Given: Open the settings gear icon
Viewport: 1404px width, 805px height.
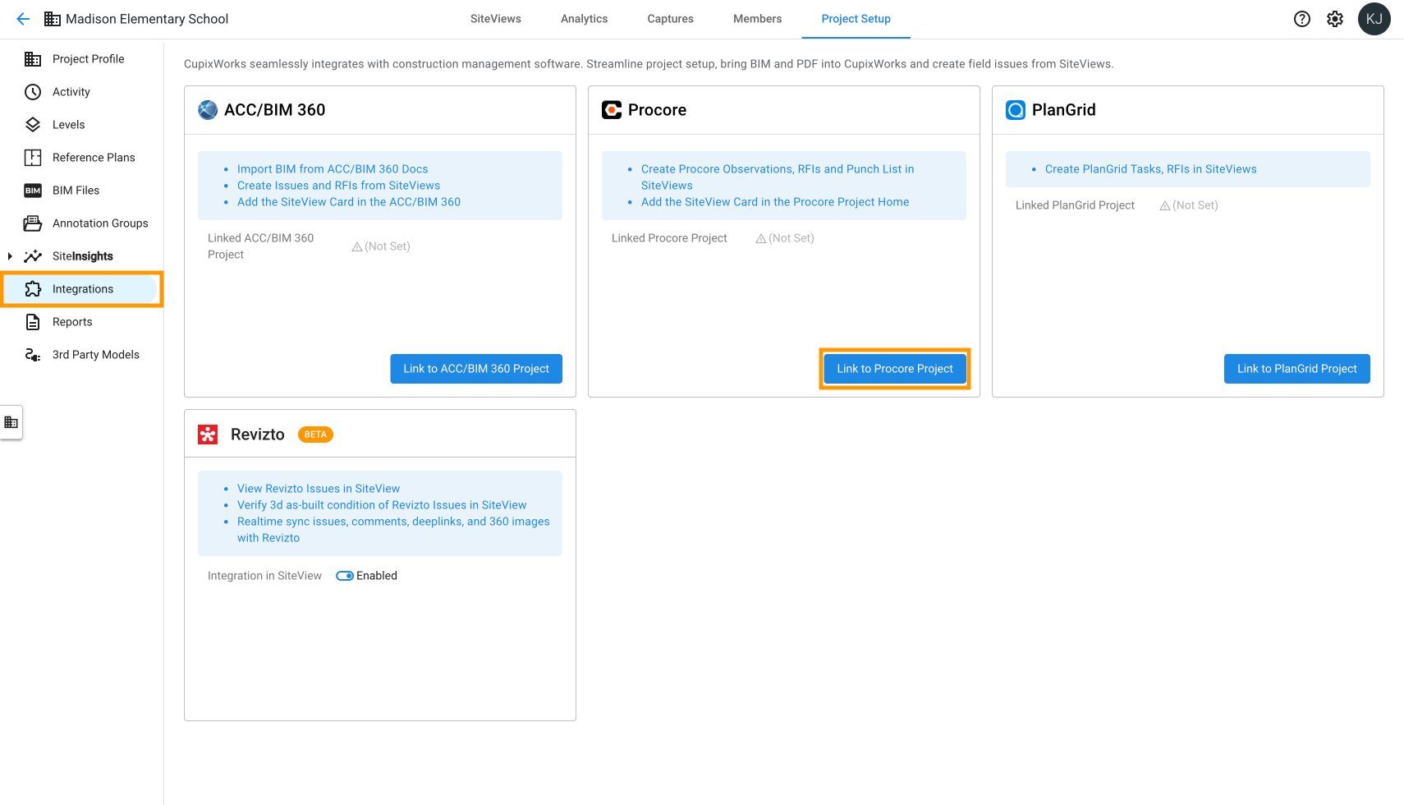Looking at the screenshot, I should click(x=1335, y=19).
